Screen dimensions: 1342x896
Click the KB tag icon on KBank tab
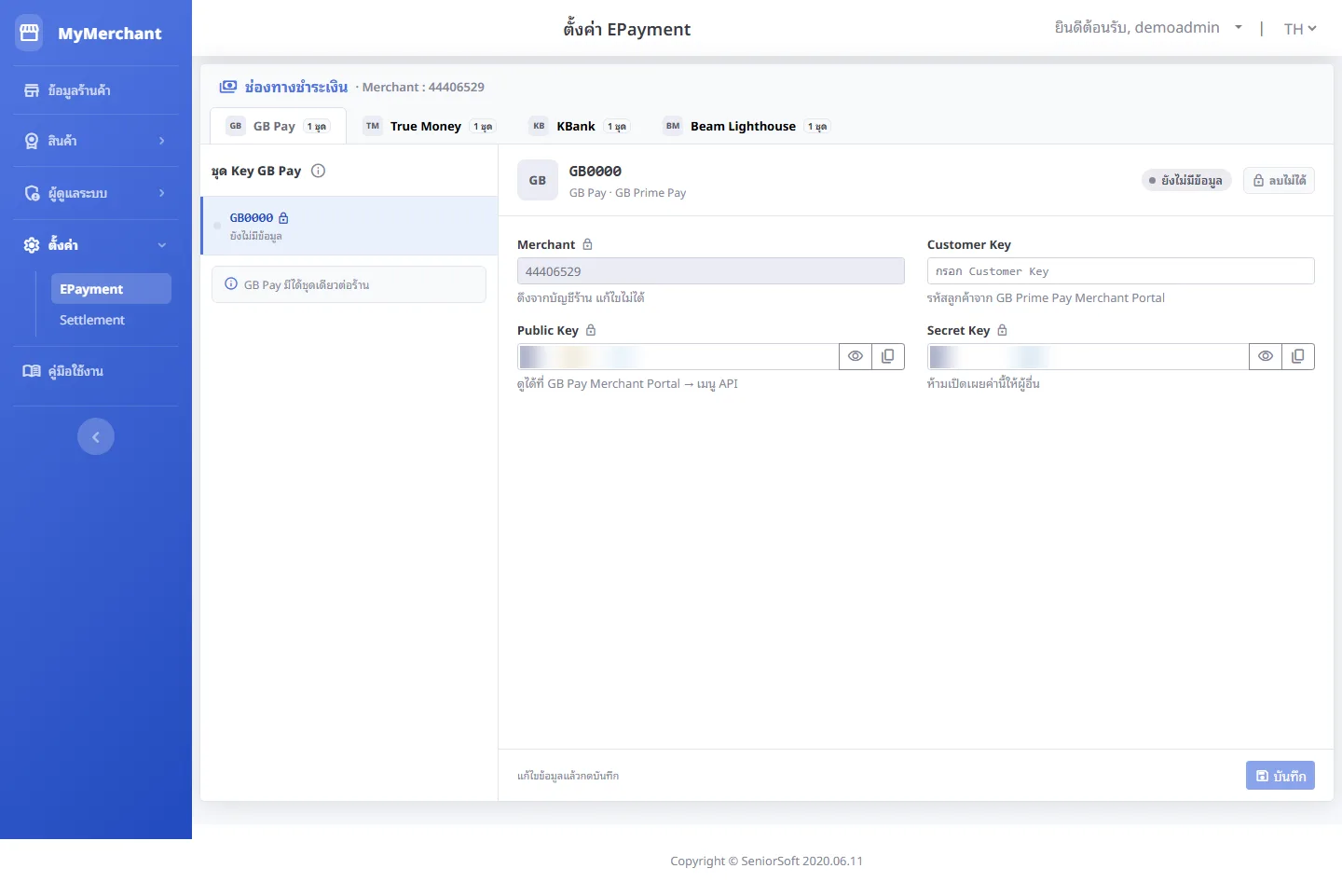[x=539, y=126]
